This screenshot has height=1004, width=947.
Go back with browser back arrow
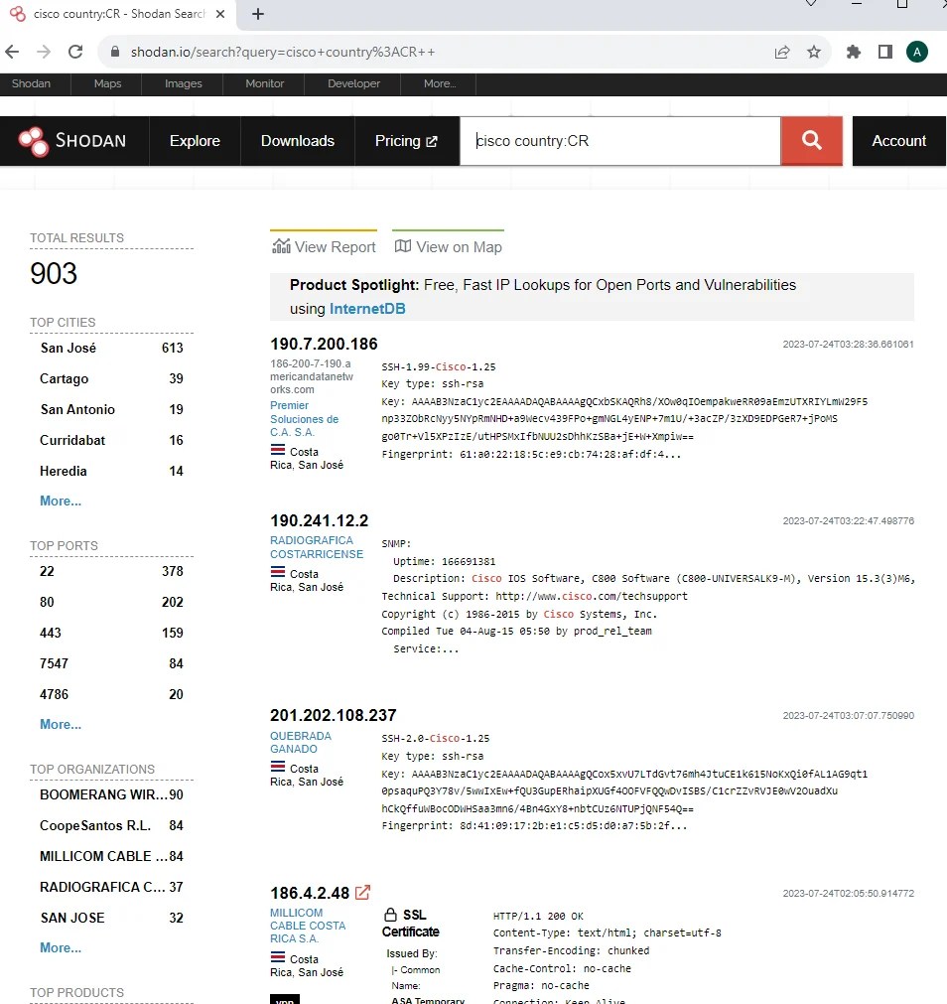tap(12, 52)
